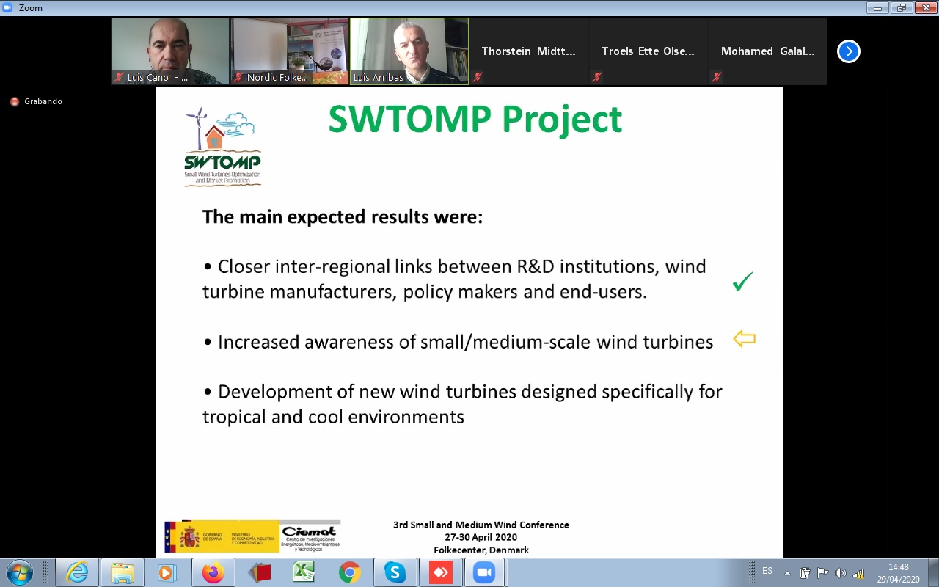Click Thorstein Midtt's muted microphone icon
This screenshot has height=587, width=939.
(x=478, y=77)
